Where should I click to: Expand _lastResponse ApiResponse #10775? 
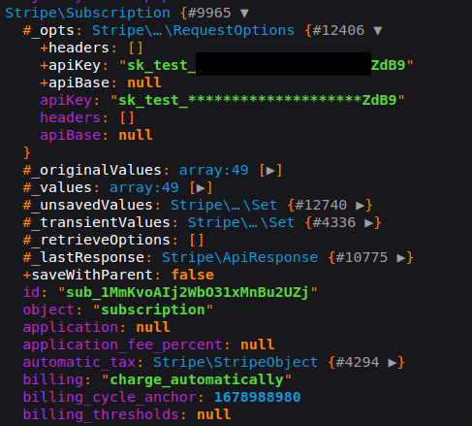[401, 258]
